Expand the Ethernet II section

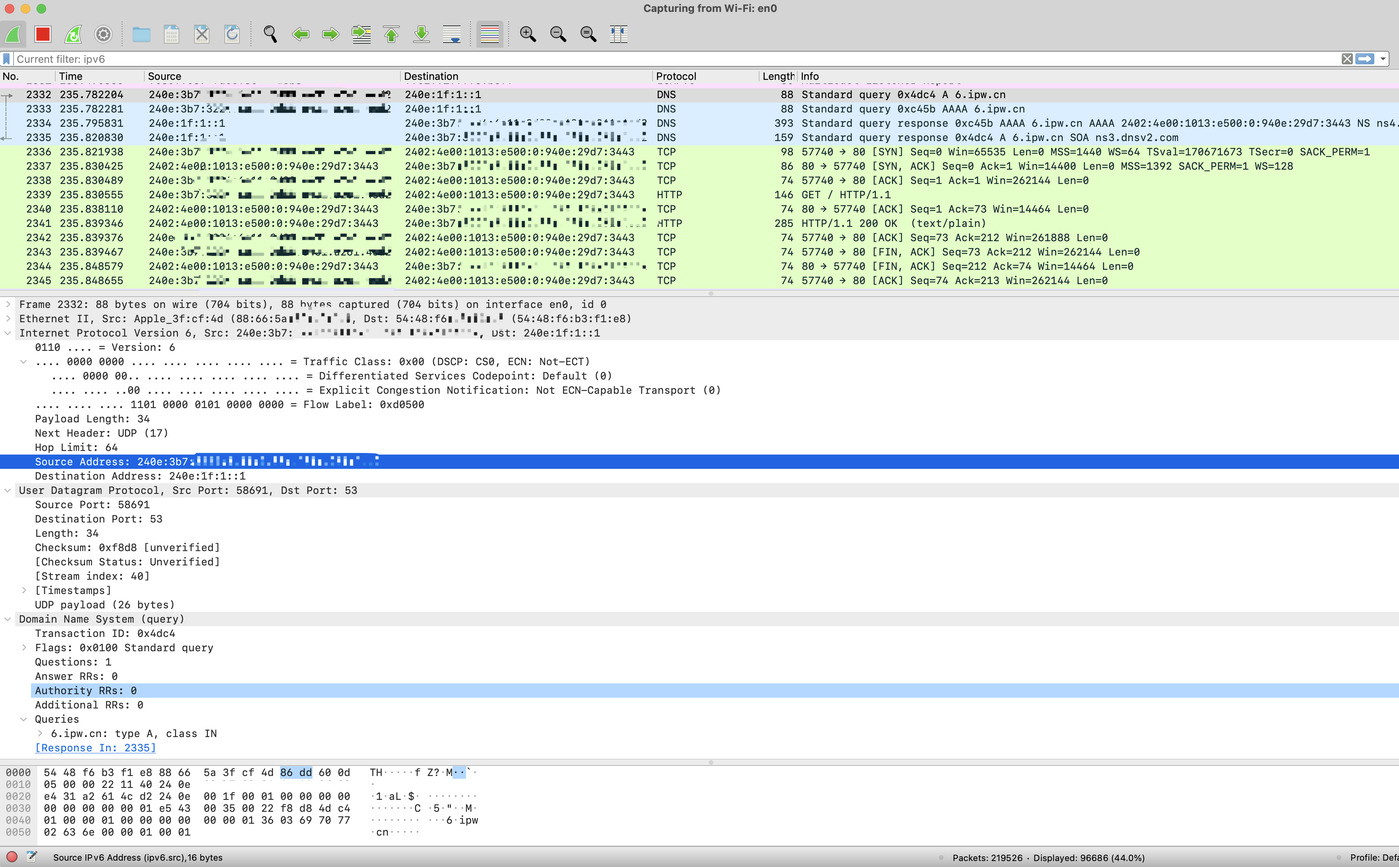[8, 319]
